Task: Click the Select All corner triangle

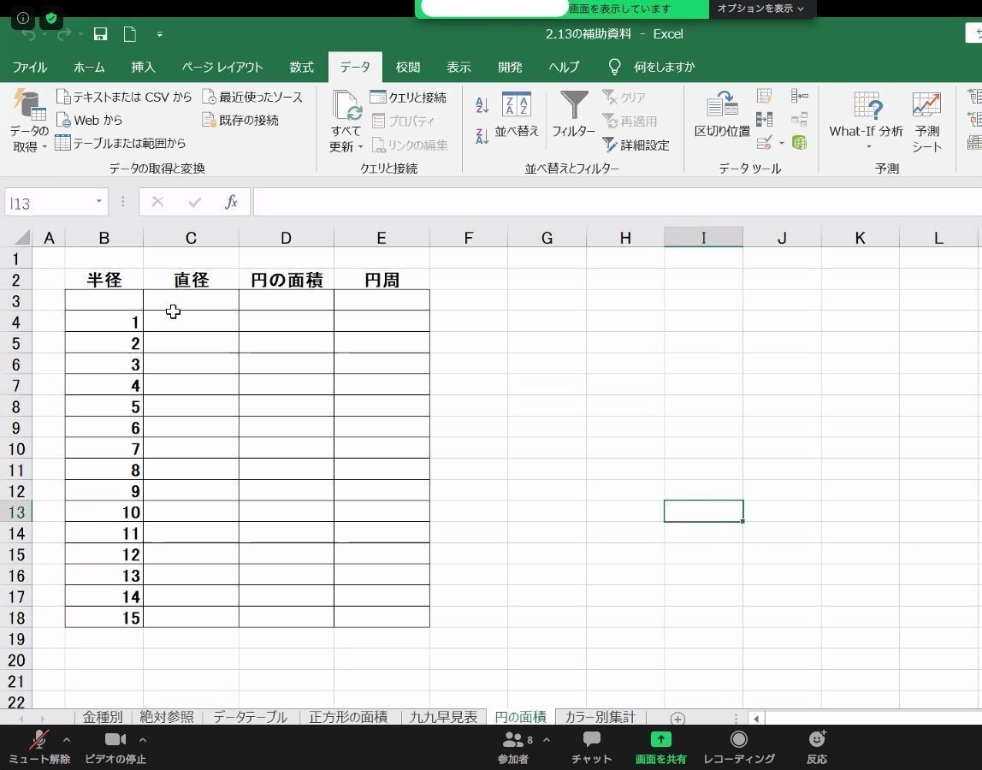Action: pyautogui.click(x=22, y=237)
